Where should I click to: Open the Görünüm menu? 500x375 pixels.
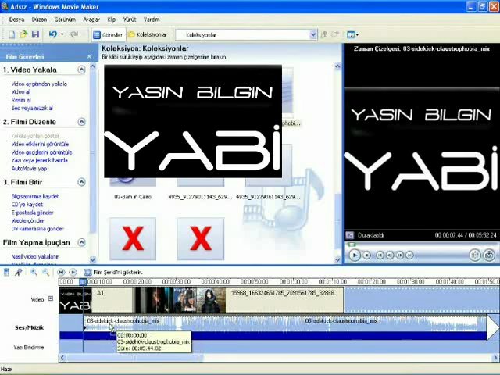click(x=65, y=20)
